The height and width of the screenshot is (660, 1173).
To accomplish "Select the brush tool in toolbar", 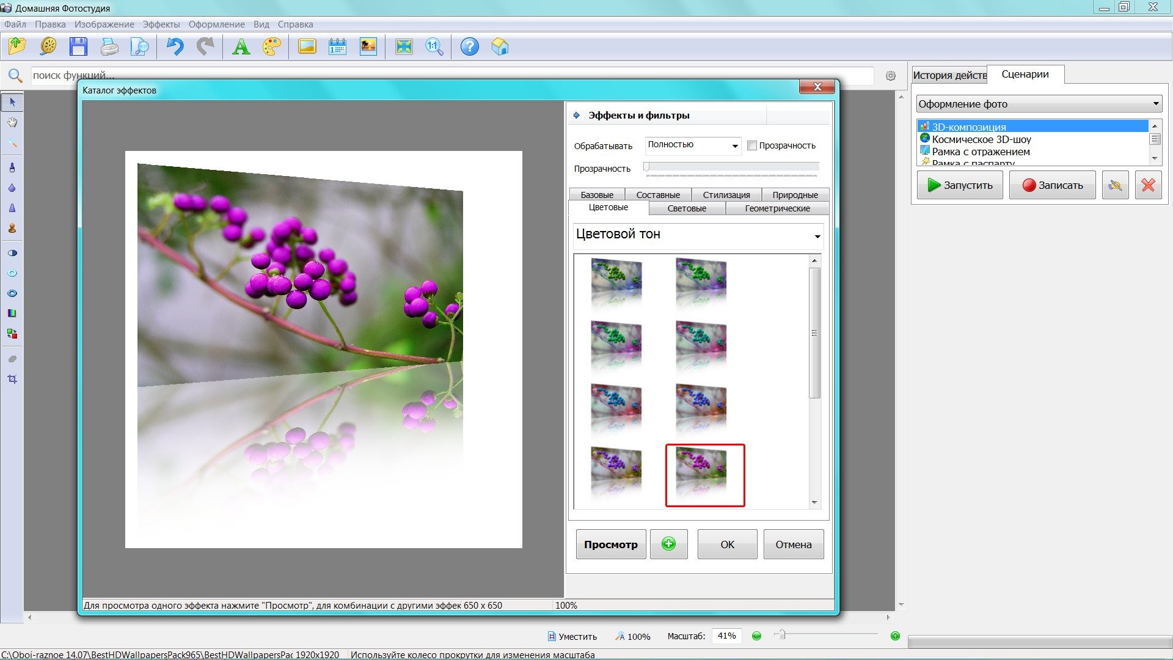I will click(x=11, y=167).
